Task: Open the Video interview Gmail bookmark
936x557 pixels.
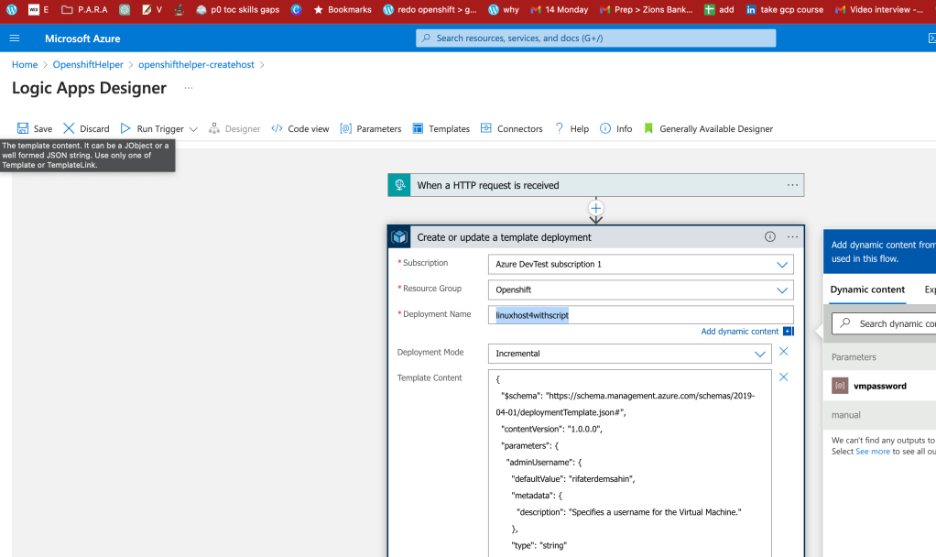Action: [879, 9]
